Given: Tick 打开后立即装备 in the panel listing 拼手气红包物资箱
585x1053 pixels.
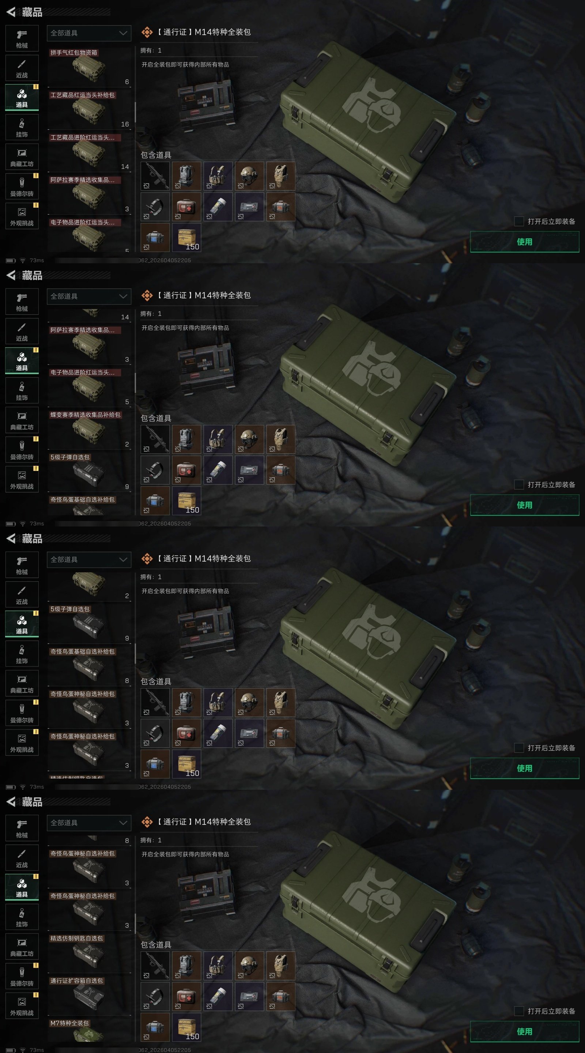Looking at the screenshot, I should 519,221.
